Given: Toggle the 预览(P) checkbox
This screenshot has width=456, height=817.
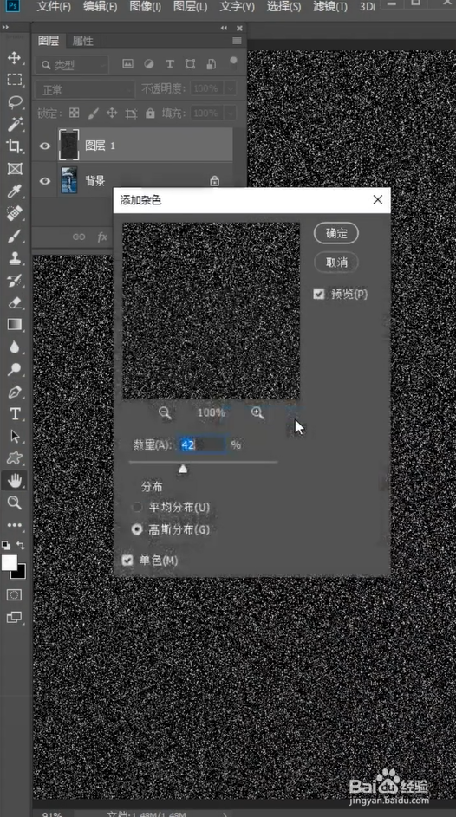Looking at the screenshot, I should click(x=319, y=295).
